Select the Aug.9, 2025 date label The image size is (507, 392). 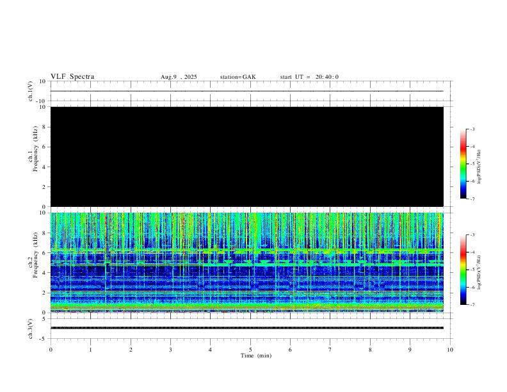click(179, 77)
